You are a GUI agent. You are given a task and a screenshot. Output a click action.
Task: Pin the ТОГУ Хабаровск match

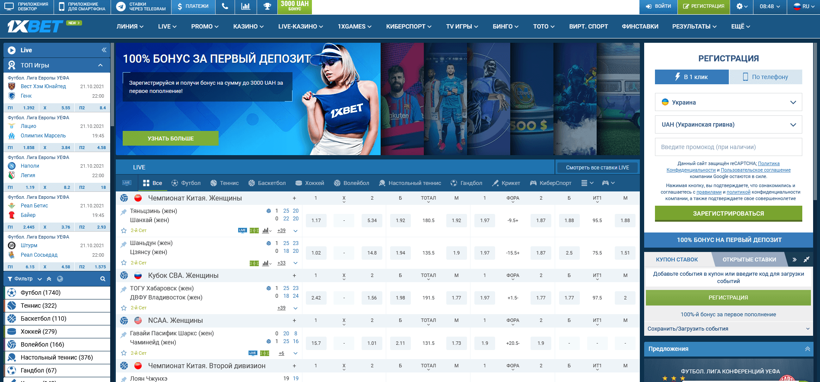124,289
